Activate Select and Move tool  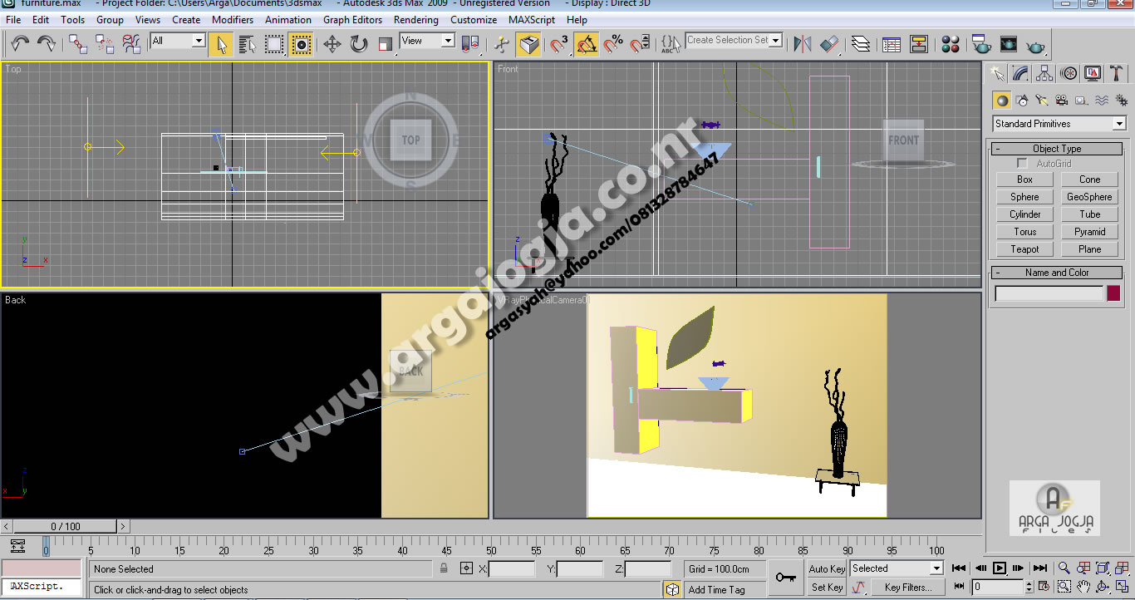(332, 43)
